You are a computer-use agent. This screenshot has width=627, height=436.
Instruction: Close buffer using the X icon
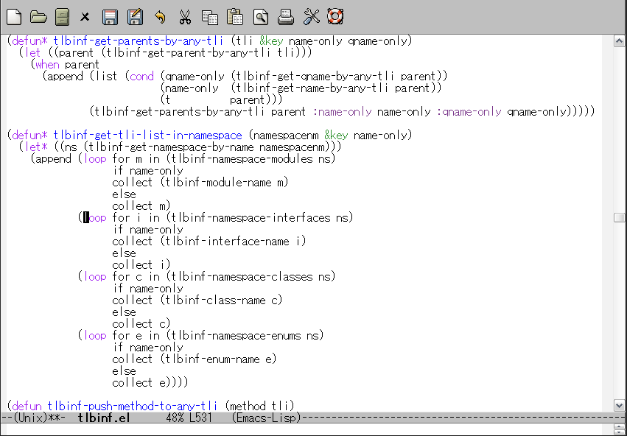tap(85, 17)
